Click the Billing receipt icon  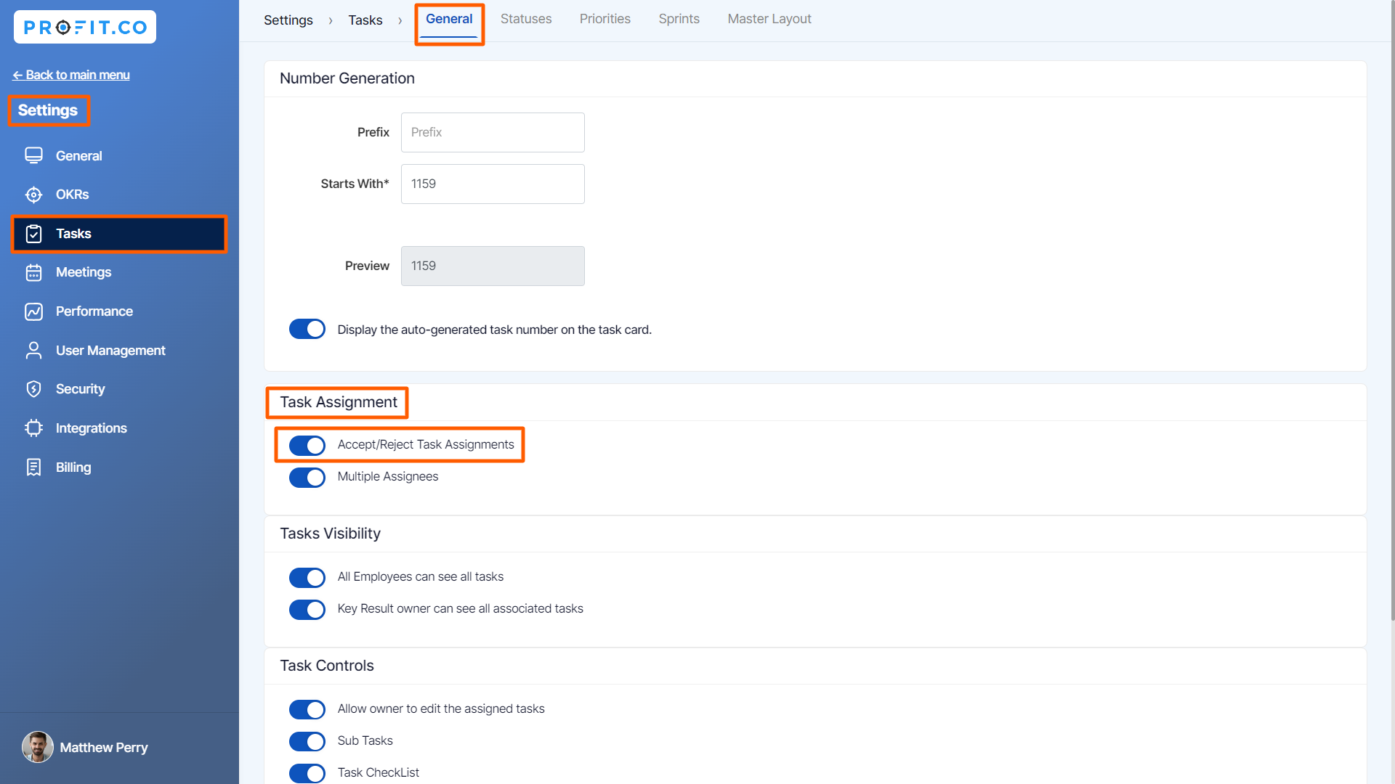click(33, 467)
